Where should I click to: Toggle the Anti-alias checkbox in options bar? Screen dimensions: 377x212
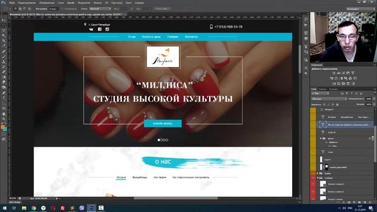(x=62, y=9)
